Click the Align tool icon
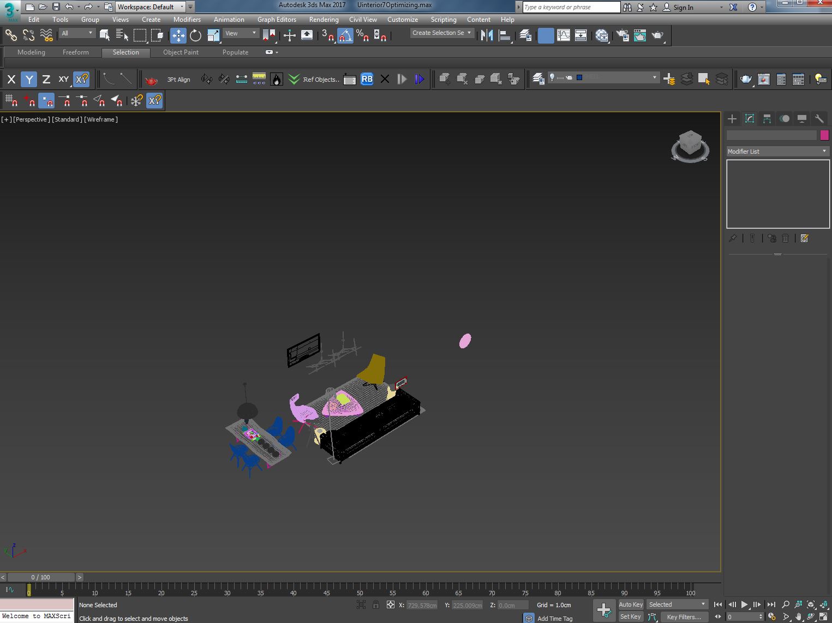This screenshot has height=623, width=832. click(x=505, y=35)
